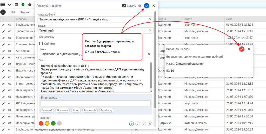The image size is (266, 134).
Task: Copy link for Зафіксовано періодичні відключення template
Action: (x=10, y=130)
